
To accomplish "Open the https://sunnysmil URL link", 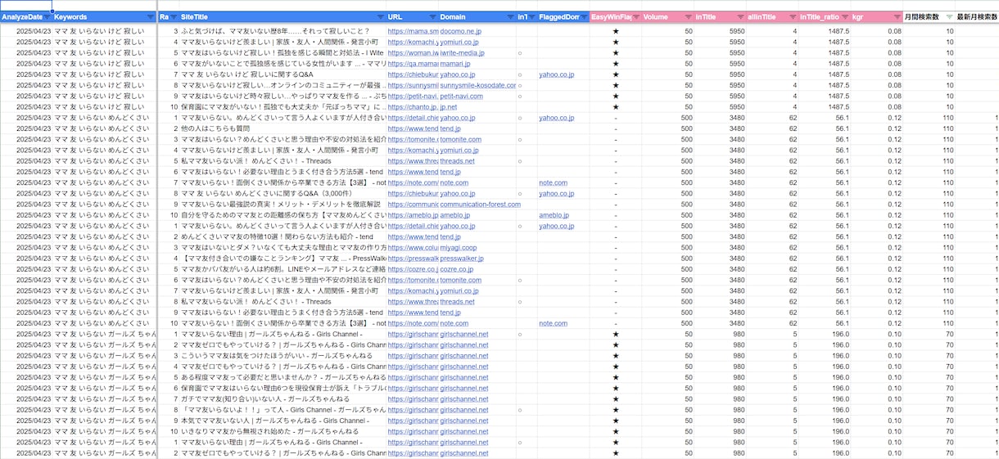I will coord(413,85).
